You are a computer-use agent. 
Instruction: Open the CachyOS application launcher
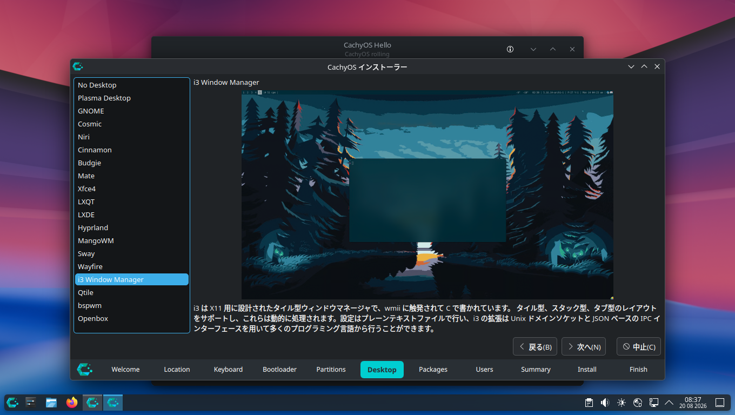tap(12, 402)
